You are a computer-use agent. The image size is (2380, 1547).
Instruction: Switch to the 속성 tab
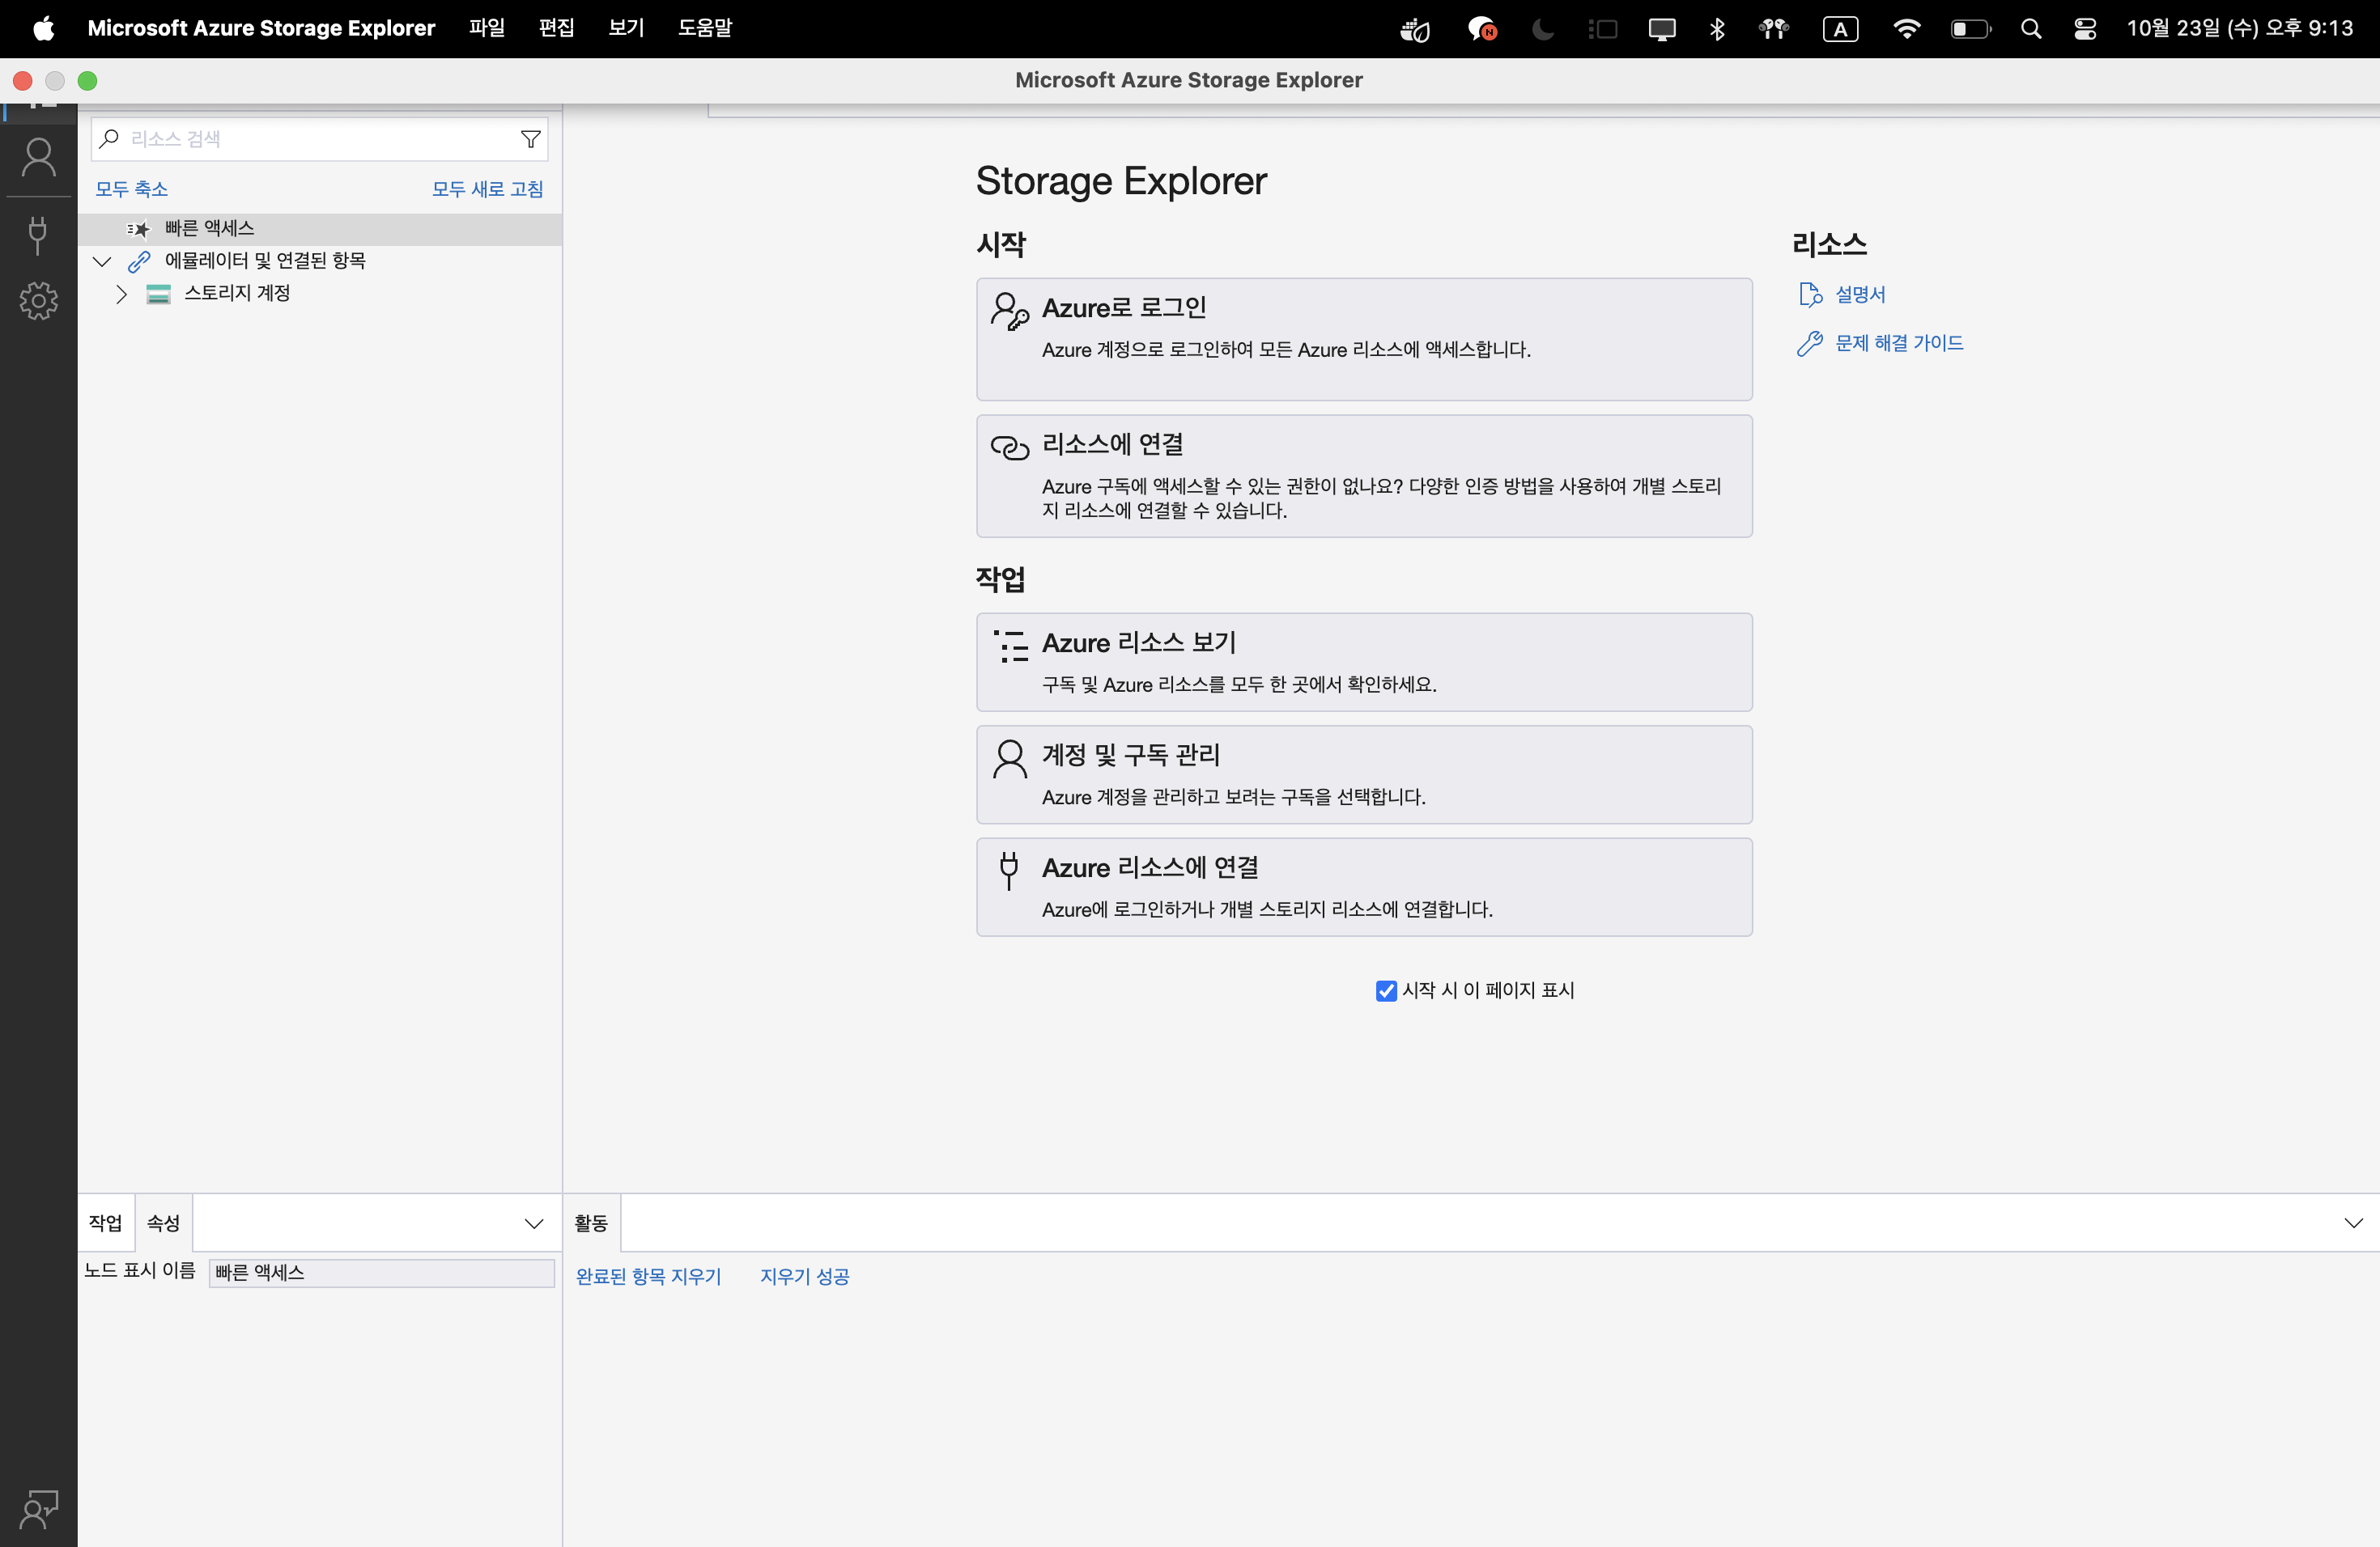tap(164, 1223)
